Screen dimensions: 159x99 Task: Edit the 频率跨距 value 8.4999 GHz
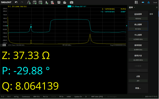click(138, 49)
